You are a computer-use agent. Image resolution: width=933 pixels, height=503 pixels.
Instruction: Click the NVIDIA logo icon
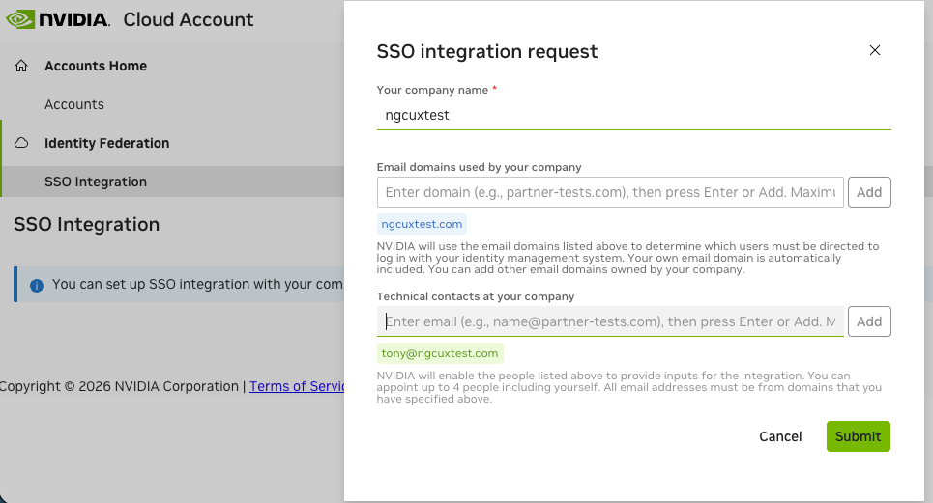coord(20,19)
